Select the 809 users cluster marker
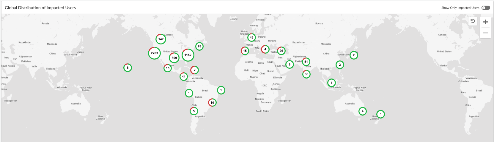Viewport: 494px width, 144px height. 174,58
